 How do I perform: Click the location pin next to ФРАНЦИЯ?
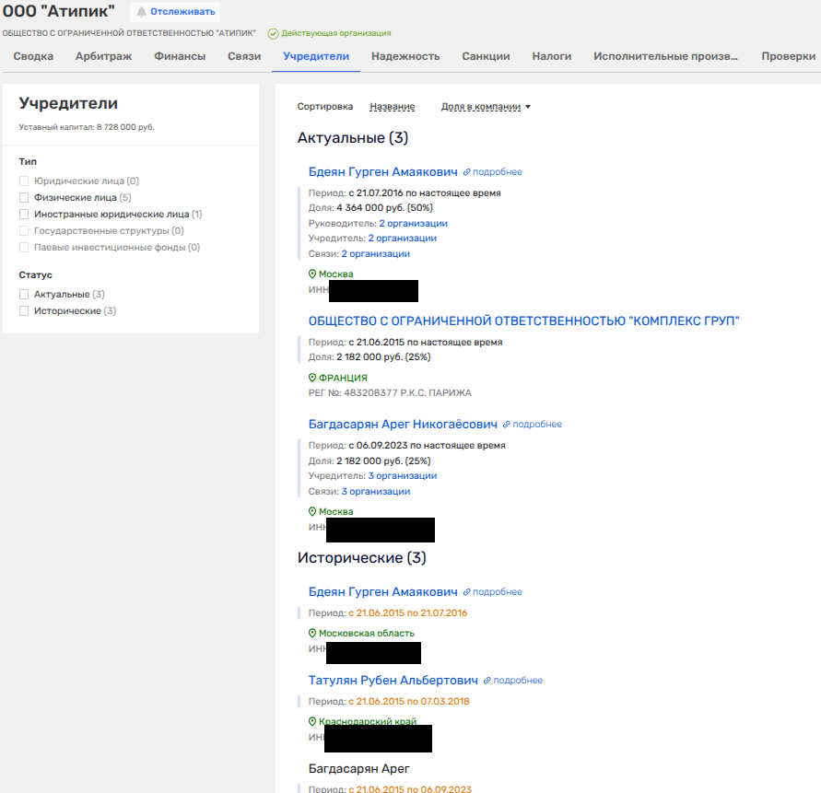(312, 378)
